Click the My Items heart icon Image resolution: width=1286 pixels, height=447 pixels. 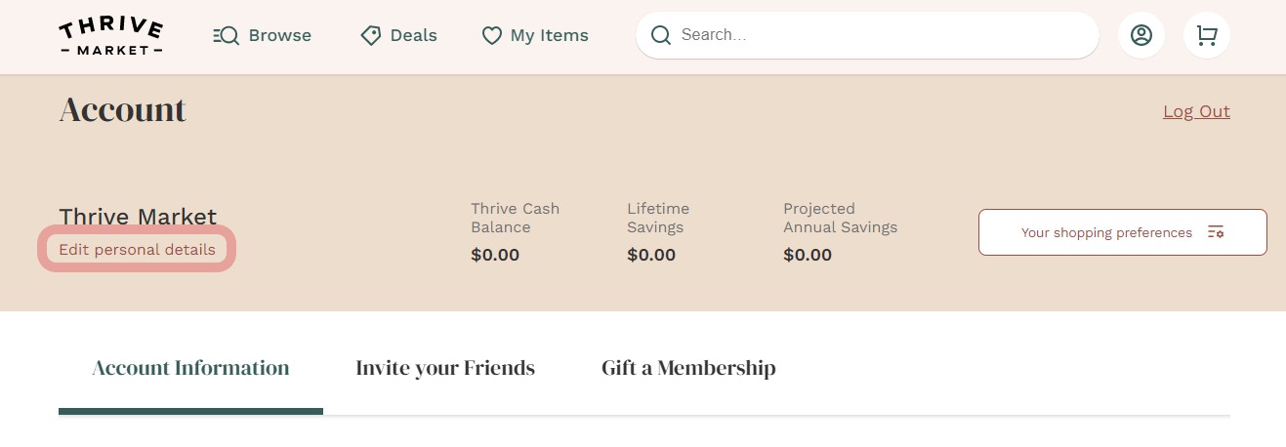click(x=491, y=36)
